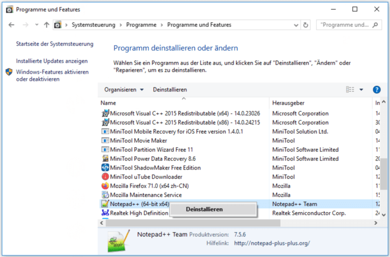Screen dimensions: 390x257
Task: Click Mozilla Maintenance Service icon
Action: pos(105,195)
